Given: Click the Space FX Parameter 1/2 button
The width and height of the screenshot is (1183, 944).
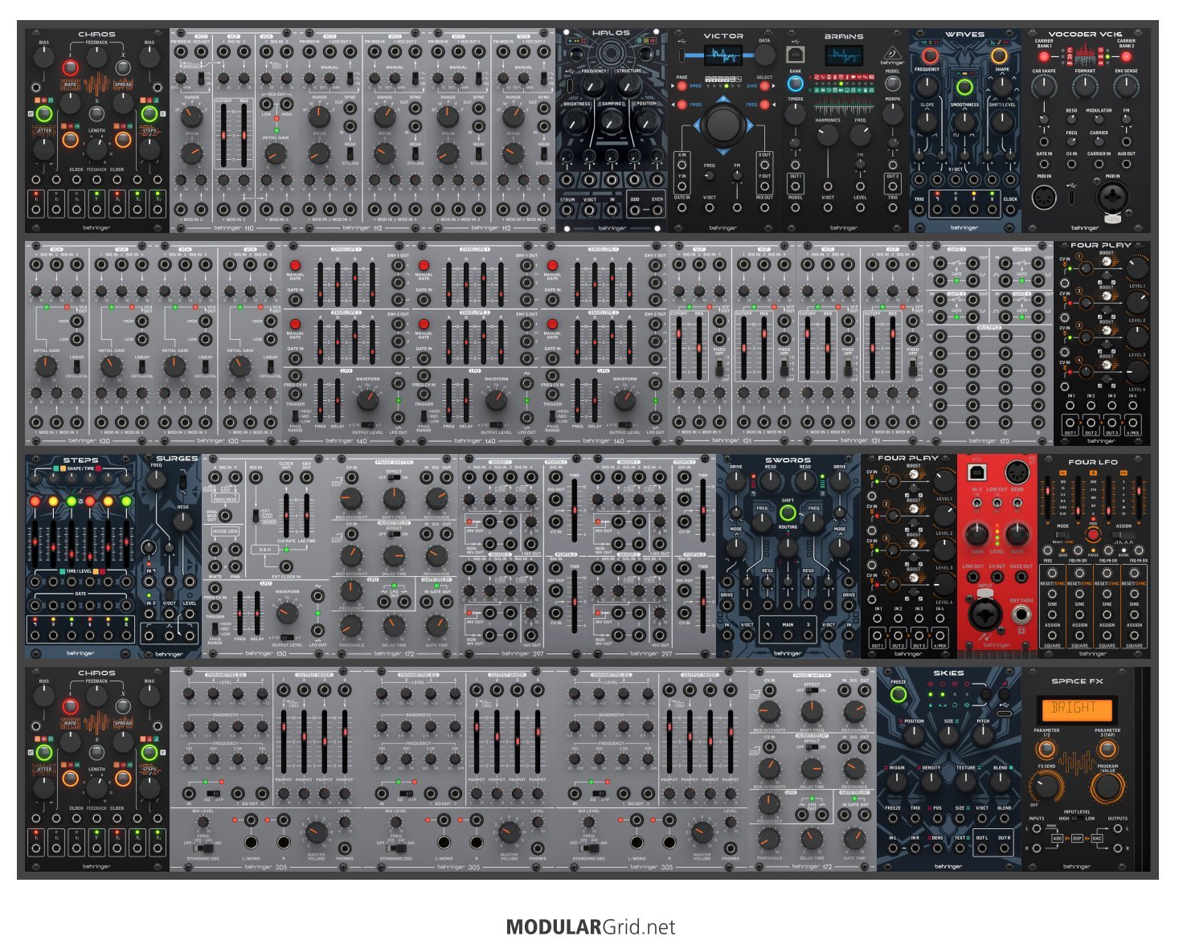Looking at the screenshot, I should point(1046,750).
